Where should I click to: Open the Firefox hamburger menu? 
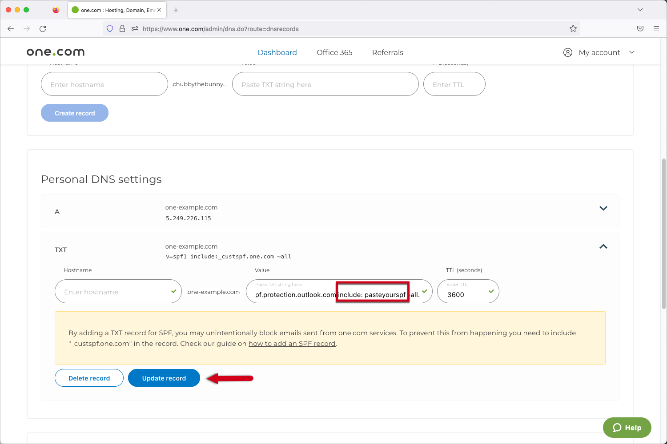[x=656, y=28]
